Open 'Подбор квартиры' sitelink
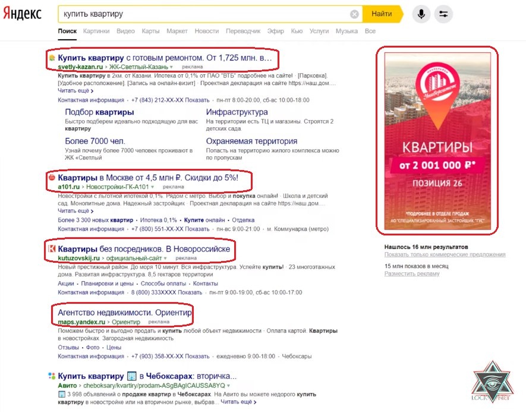Image resolution: width=526 pixels, height=412 pixels. click(99, 112)
